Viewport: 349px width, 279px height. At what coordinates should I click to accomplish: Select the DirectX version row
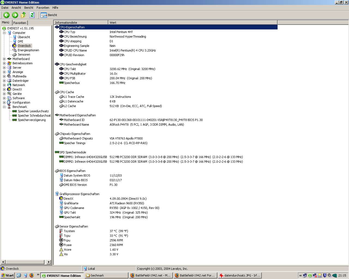[166, 199]
